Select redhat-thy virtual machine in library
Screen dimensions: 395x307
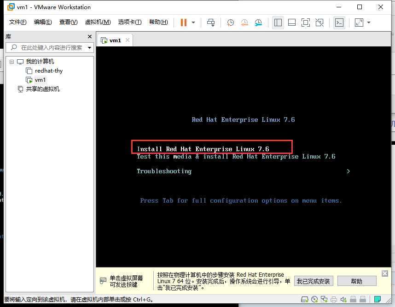point(49,71)
